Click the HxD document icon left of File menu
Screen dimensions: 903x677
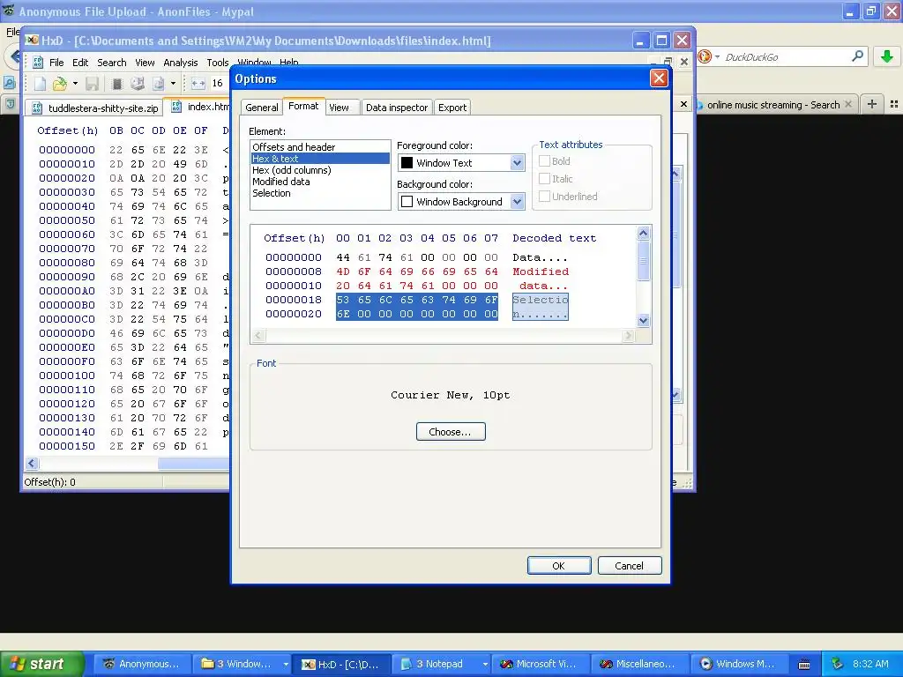(x=38, y=63)
